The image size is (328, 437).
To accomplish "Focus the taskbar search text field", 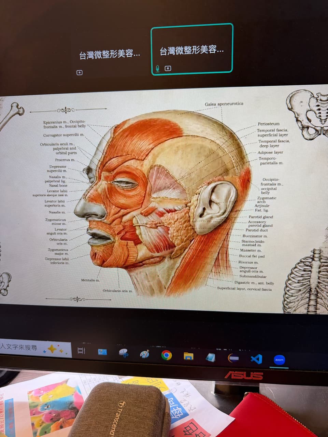I will pos(35,348).
